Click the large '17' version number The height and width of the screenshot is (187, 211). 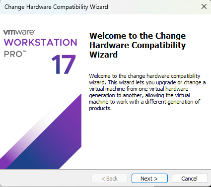click(64, 64)
